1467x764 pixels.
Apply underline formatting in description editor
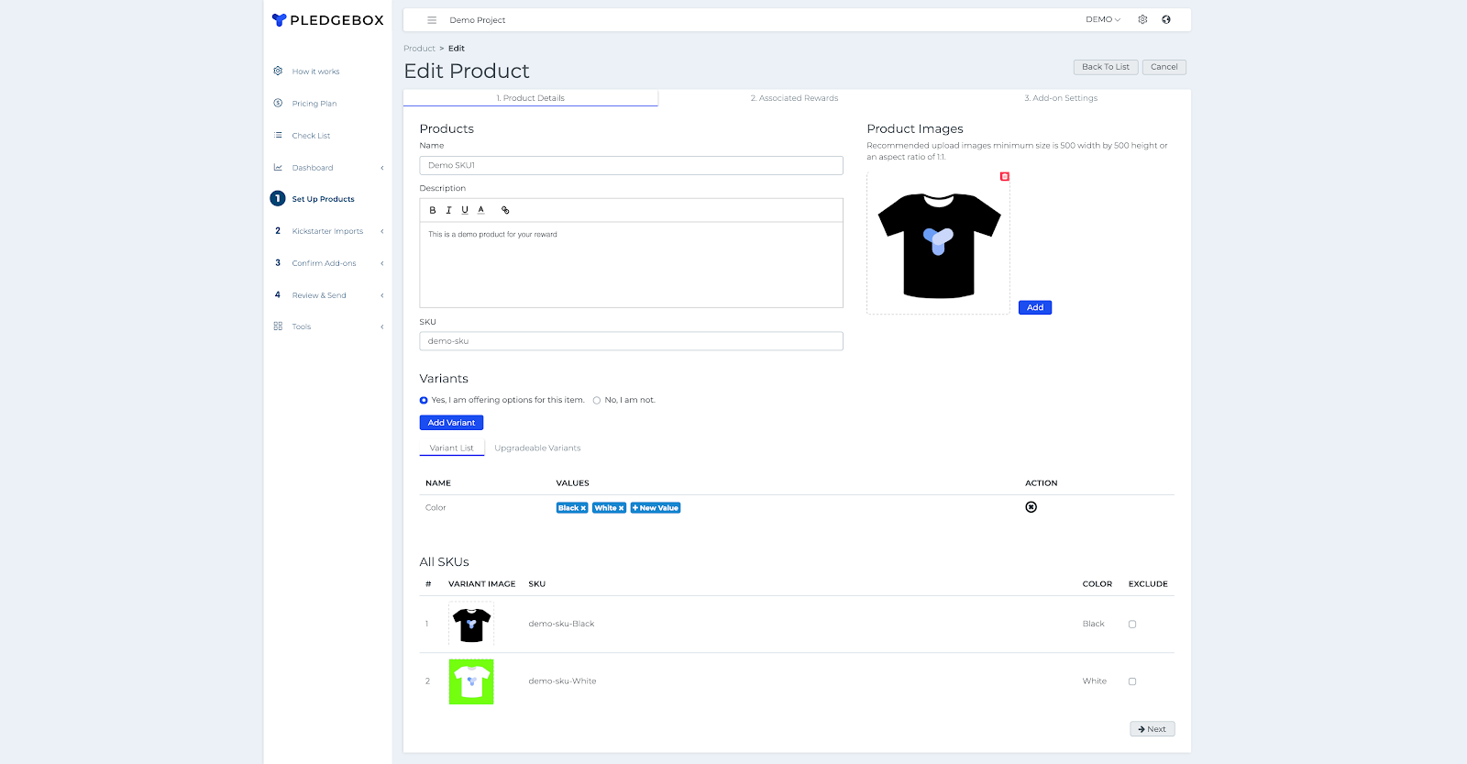click(465, 210)
